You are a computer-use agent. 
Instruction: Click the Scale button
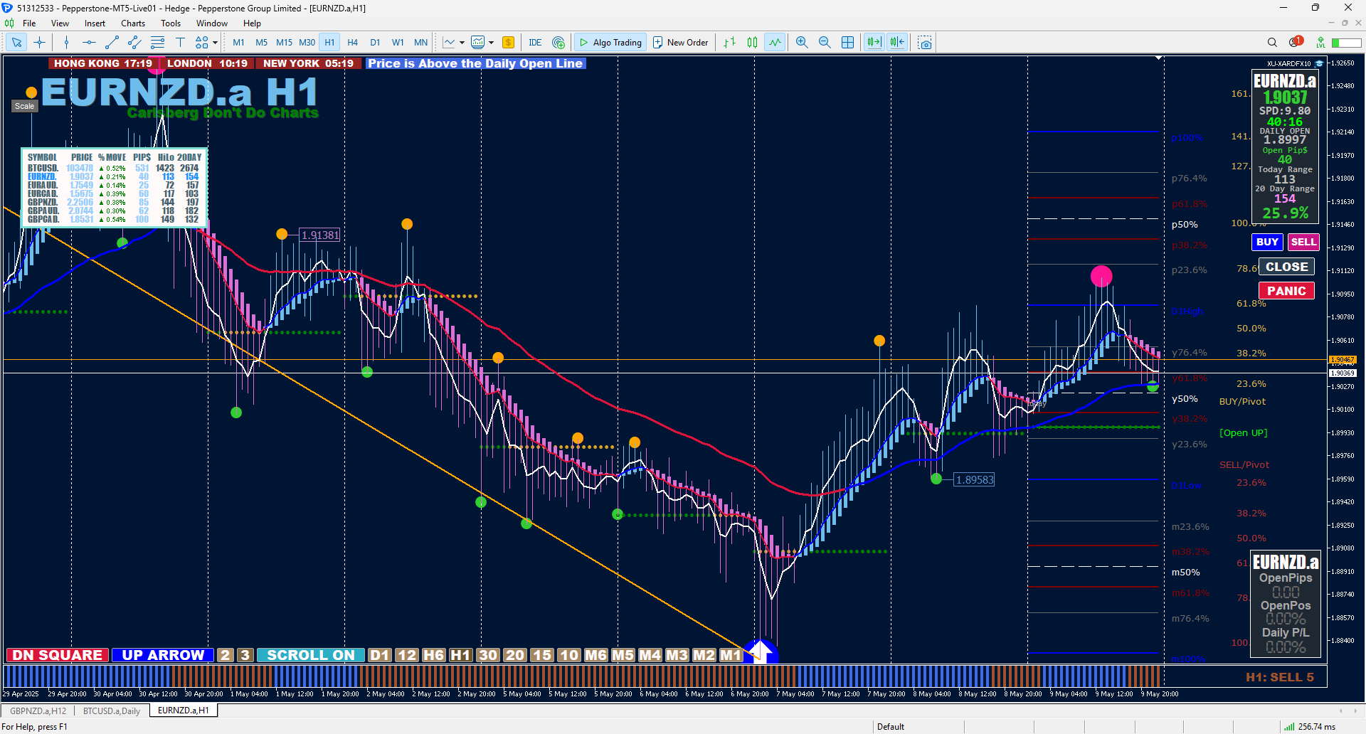tap(24, 106)
